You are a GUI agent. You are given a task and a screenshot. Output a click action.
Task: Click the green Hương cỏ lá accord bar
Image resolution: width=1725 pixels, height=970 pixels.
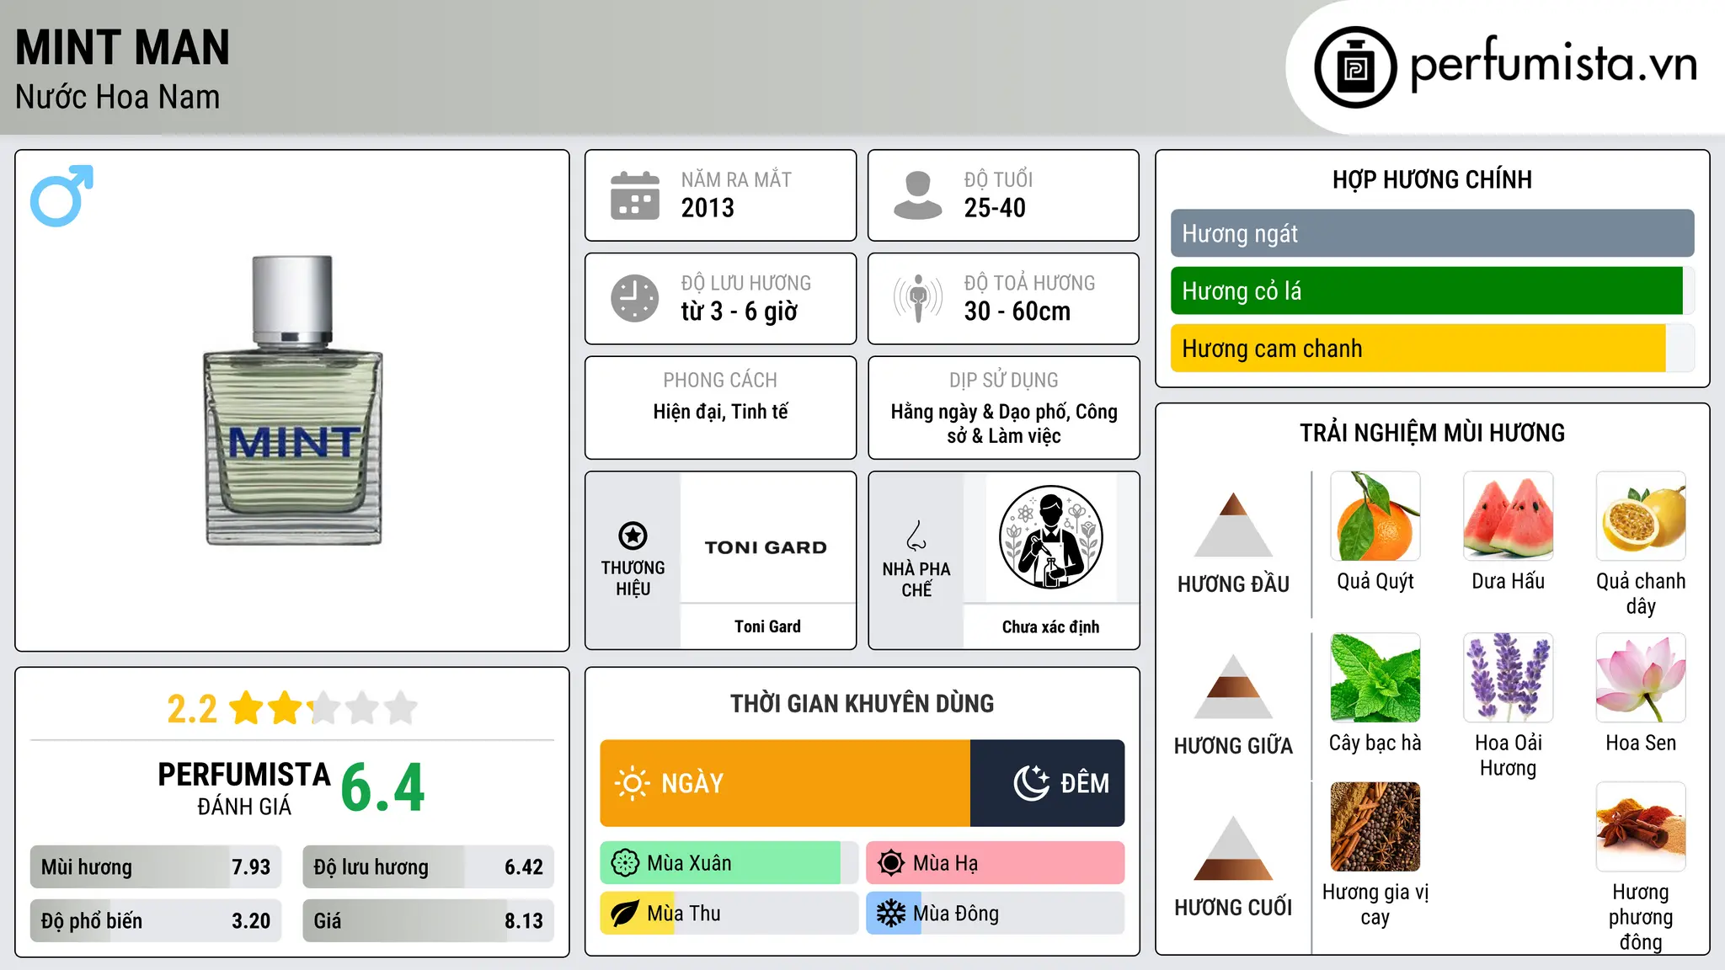click(x=1432, y=290)
